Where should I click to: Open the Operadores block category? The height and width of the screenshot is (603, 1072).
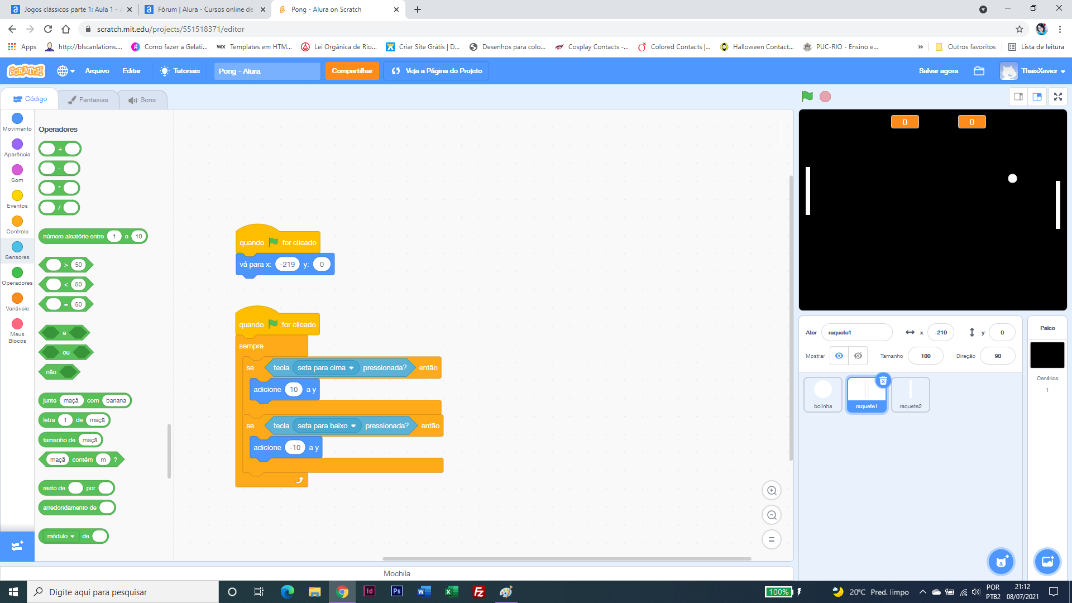click(x=17, y=276)
